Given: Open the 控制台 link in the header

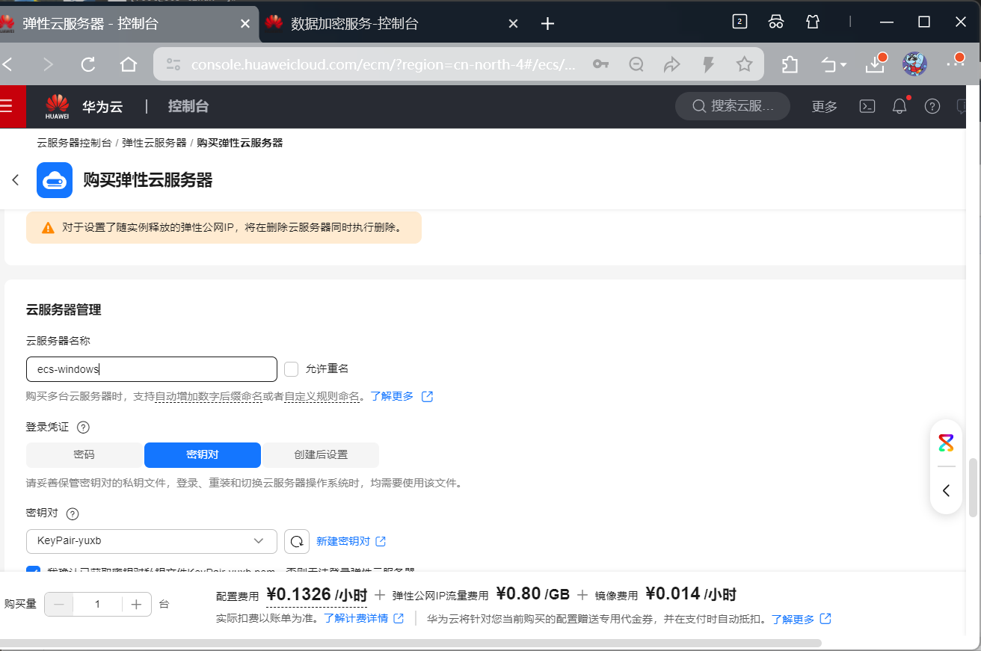Looking at the screenshot, I should coord(188,106).
